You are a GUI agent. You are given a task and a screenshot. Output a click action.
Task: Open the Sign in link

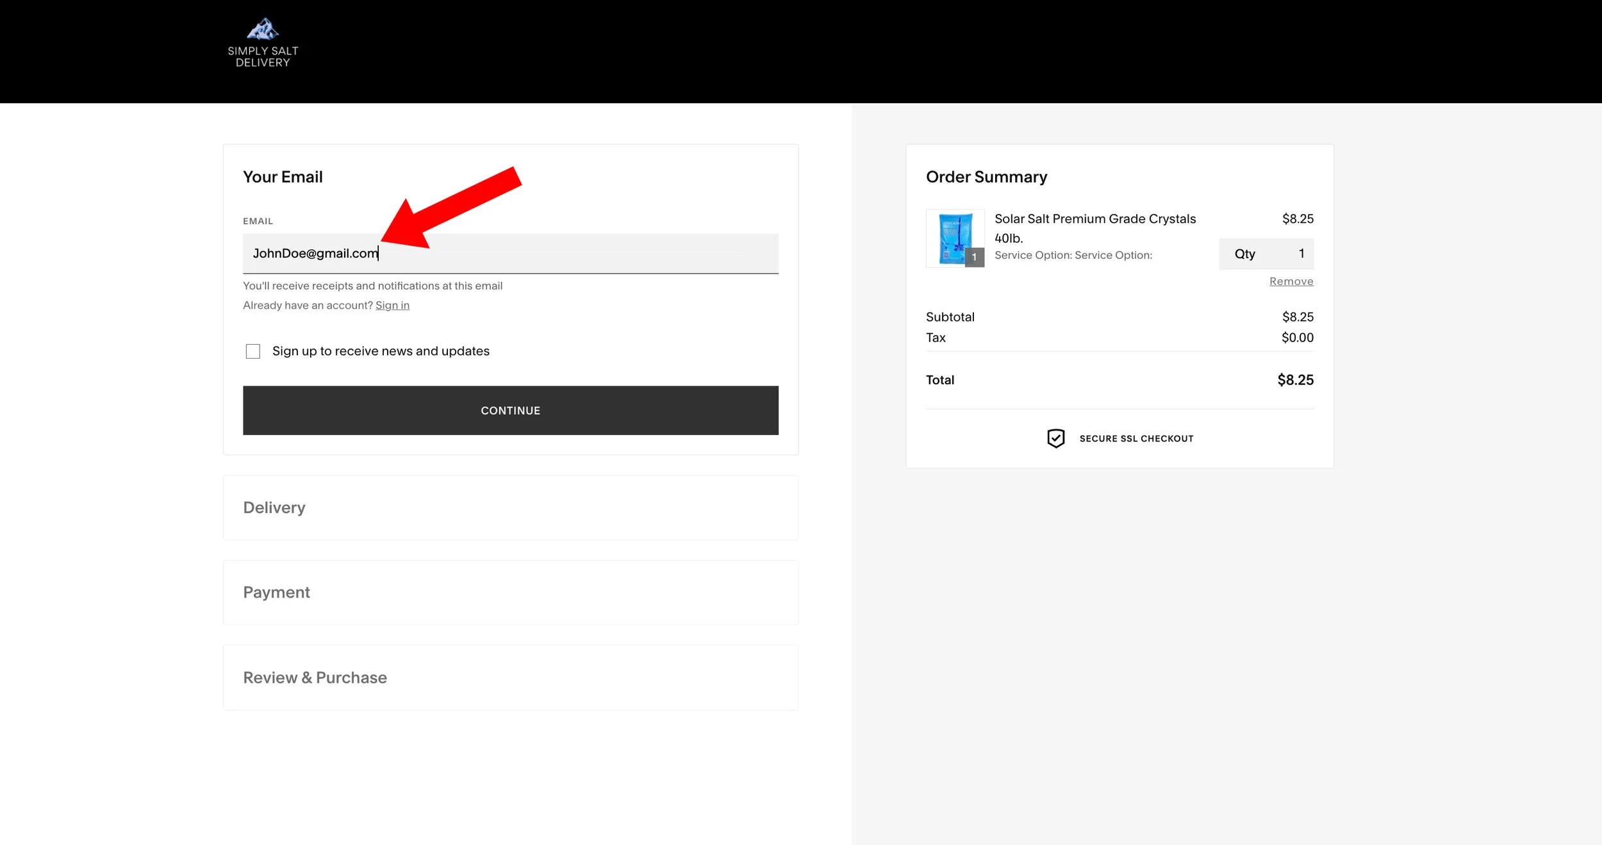click(x=393, y=305)
